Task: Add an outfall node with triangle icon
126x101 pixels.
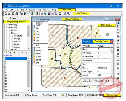Action: 118,61
